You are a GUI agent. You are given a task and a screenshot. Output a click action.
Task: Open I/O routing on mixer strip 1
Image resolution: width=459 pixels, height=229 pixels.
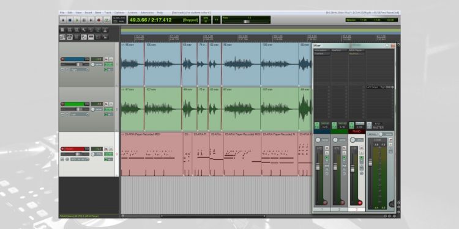click(x=325, y=127)
